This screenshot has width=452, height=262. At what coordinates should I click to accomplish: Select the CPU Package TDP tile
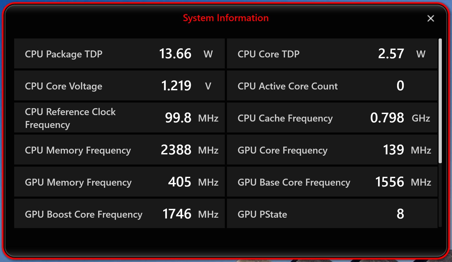pos(119,54)
